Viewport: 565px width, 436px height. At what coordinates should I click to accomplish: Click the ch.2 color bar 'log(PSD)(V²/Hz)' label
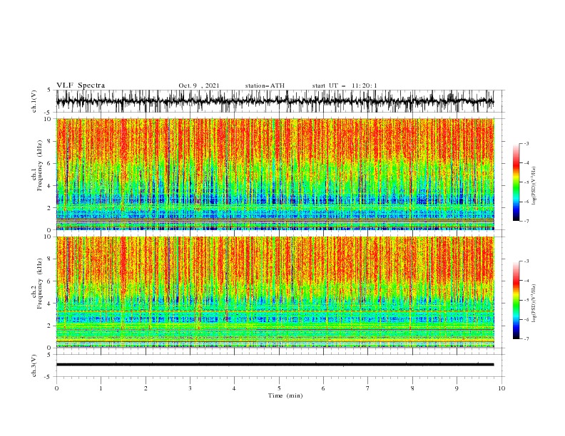[534, 303]
